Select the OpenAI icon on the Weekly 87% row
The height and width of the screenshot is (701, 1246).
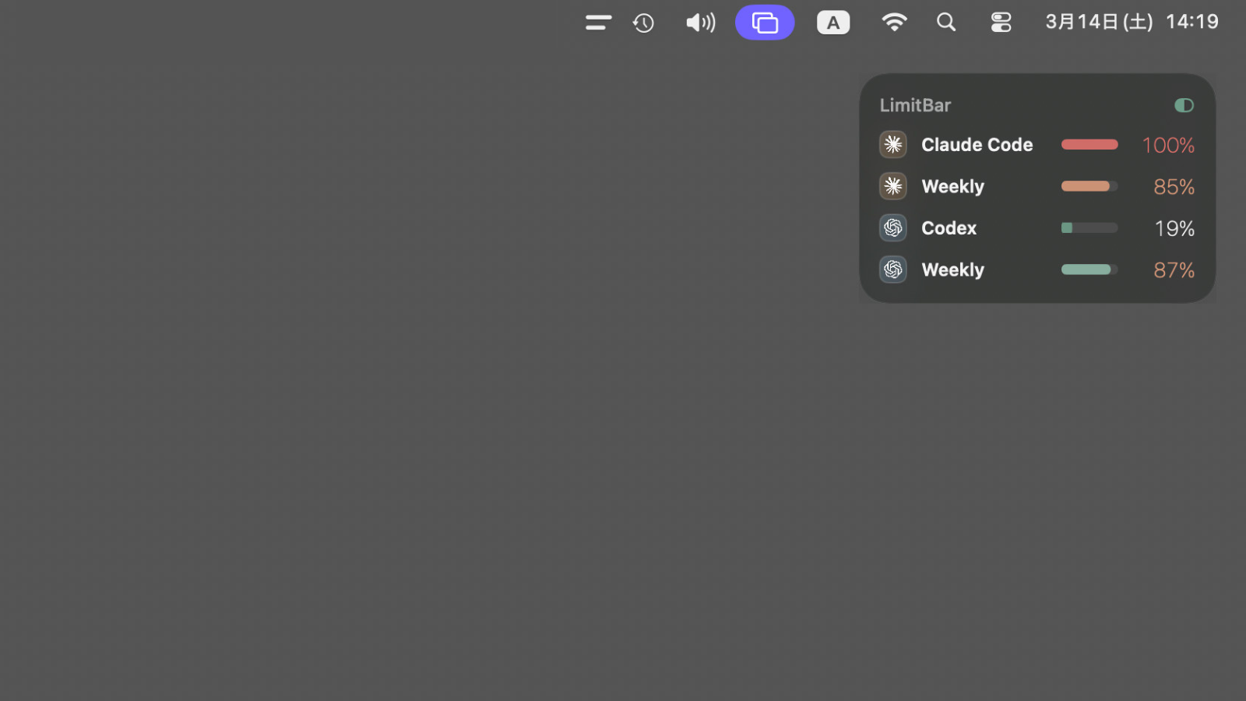tap(892, 269)
